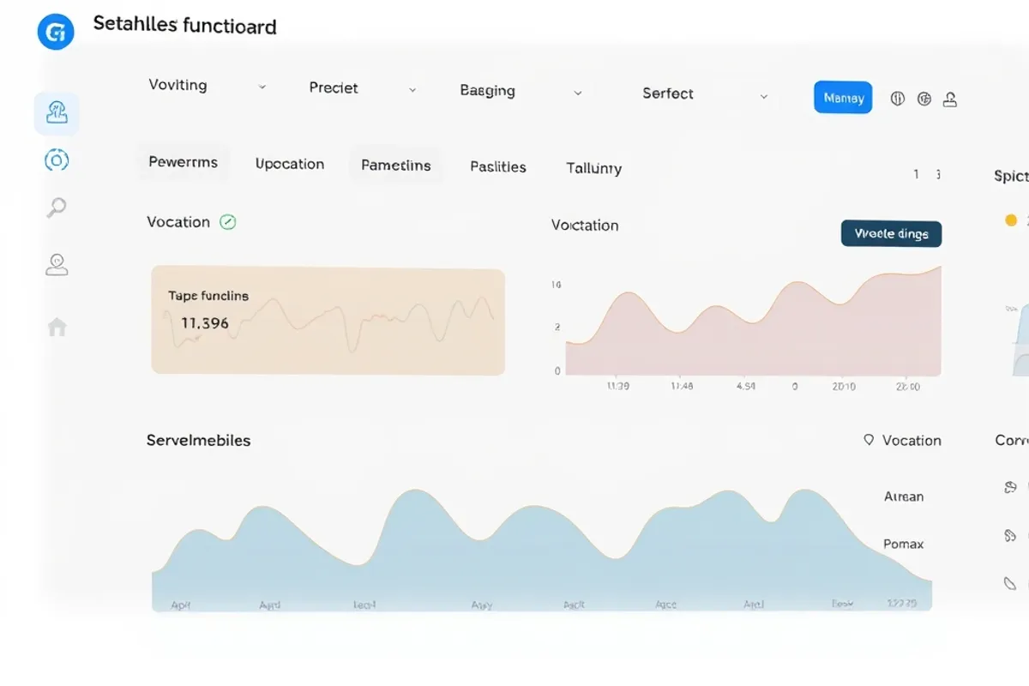This screenshot has height=686, width=1029.
Task: Click the orange dot under Spict
Action: pyautogui.click(x=1011, y=220)
